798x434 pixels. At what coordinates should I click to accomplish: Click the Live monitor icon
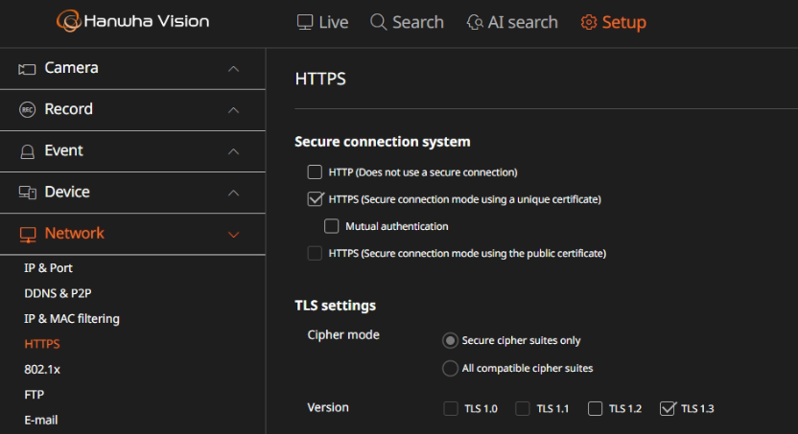pos(305,22)
